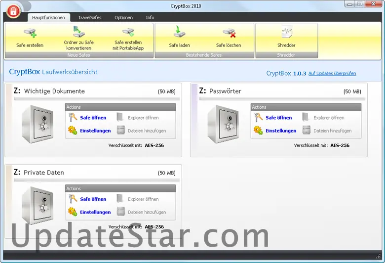The width and height of the screenshot is (385, 263).
Task: Click the Safe löschen icon
Action: [229, 33]
